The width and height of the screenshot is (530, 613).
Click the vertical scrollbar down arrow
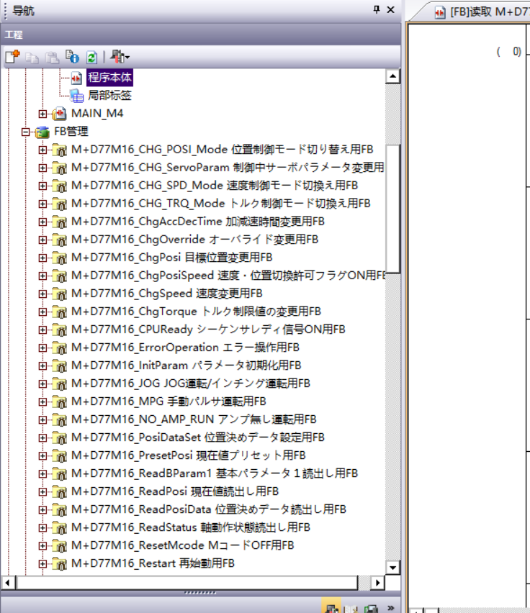point(392,567)
